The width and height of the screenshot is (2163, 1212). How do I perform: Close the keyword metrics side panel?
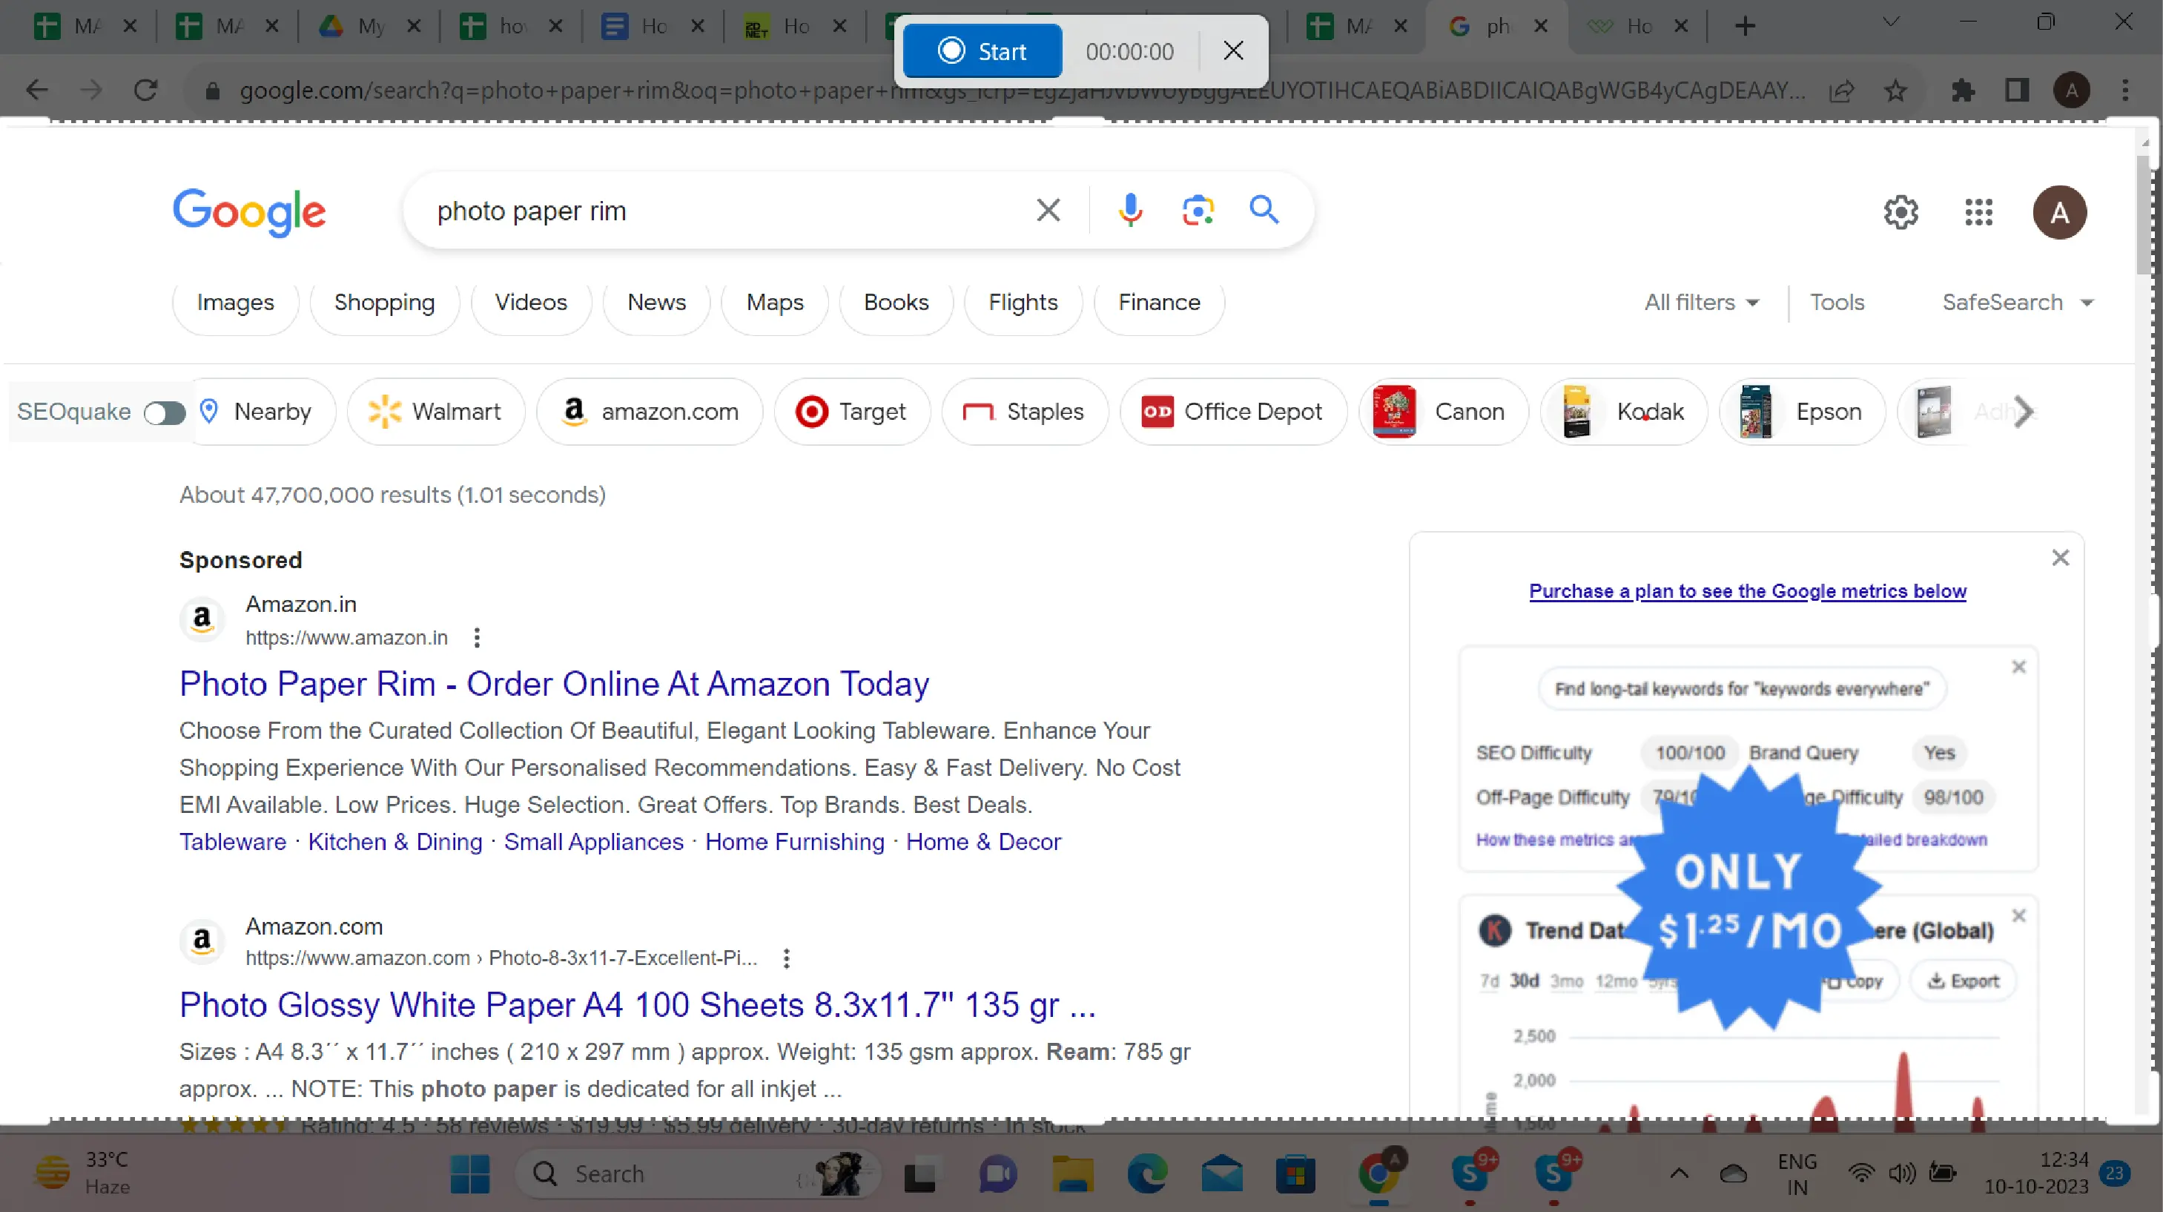2060,558
